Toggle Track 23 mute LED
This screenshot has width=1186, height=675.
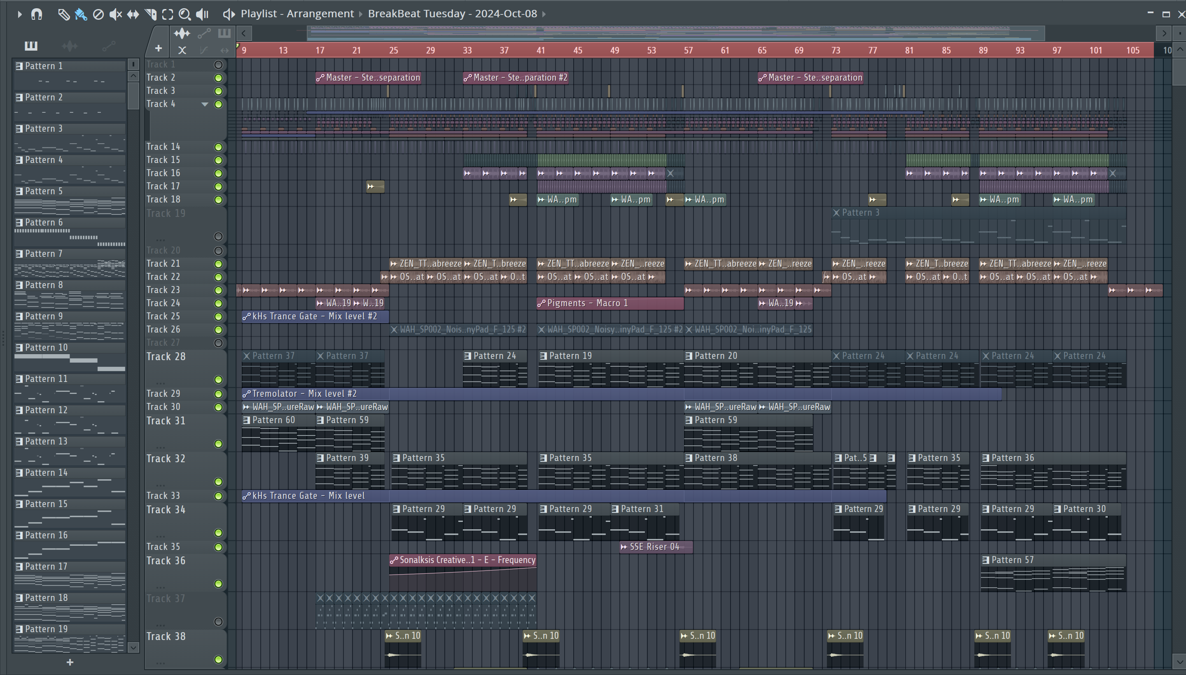click(x=218, y=290)
